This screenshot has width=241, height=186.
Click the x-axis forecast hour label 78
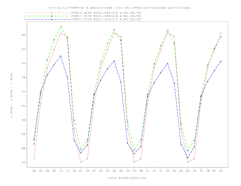pos(208,171)
